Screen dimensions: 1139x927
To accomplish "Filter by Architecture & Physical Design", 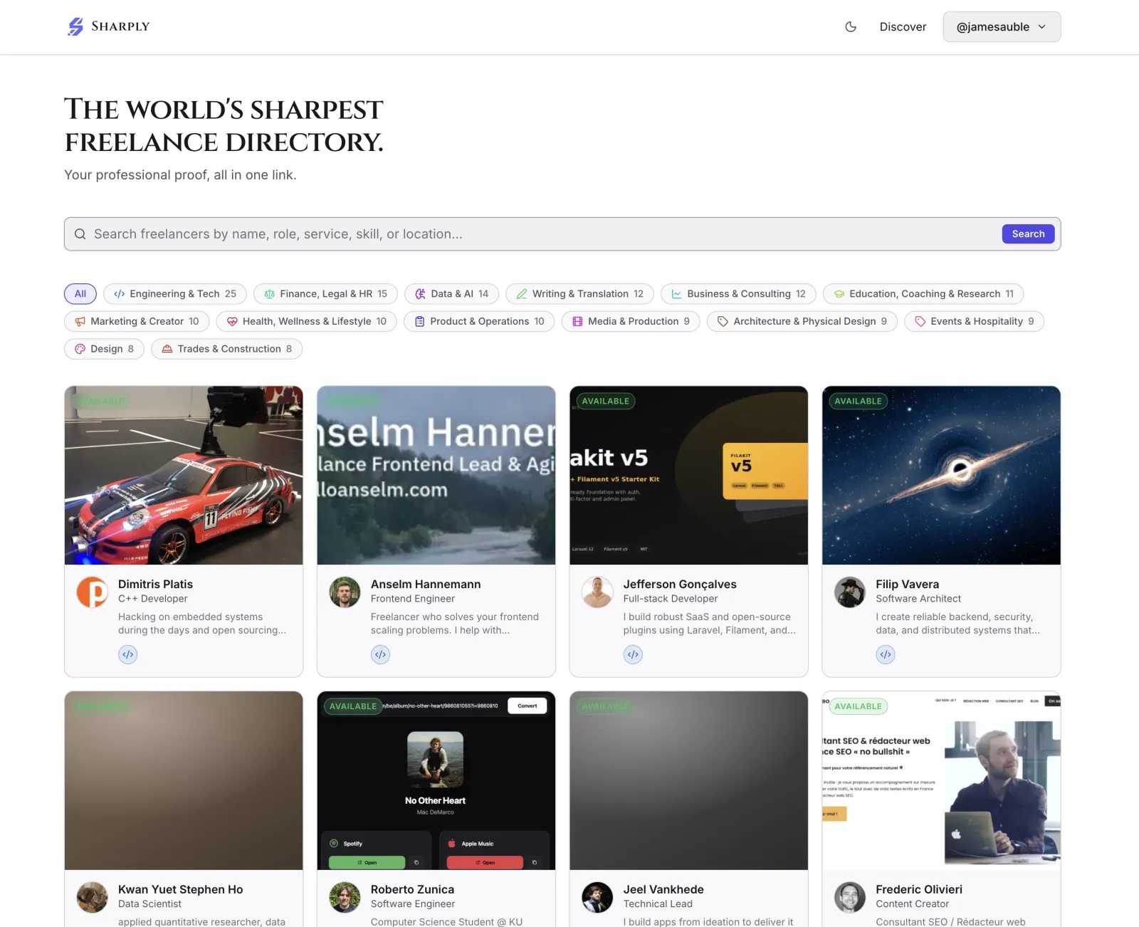I will 802,322.
